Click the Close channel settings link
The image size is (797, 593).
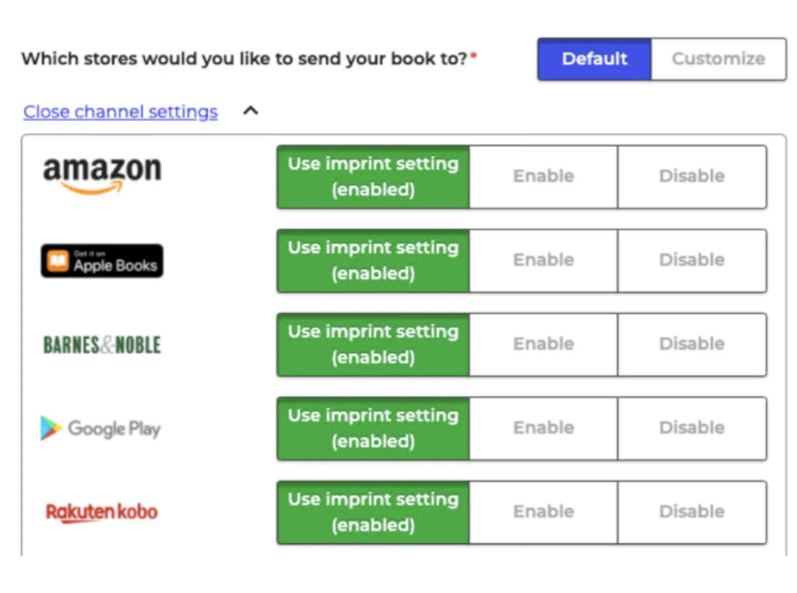120,111
